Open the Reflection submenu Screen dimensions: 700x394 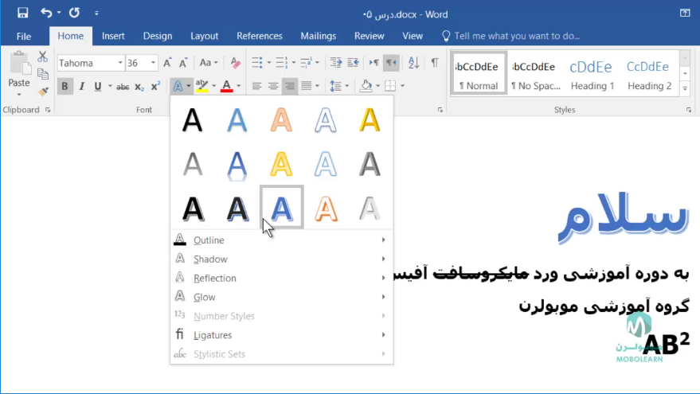point(281,278)
